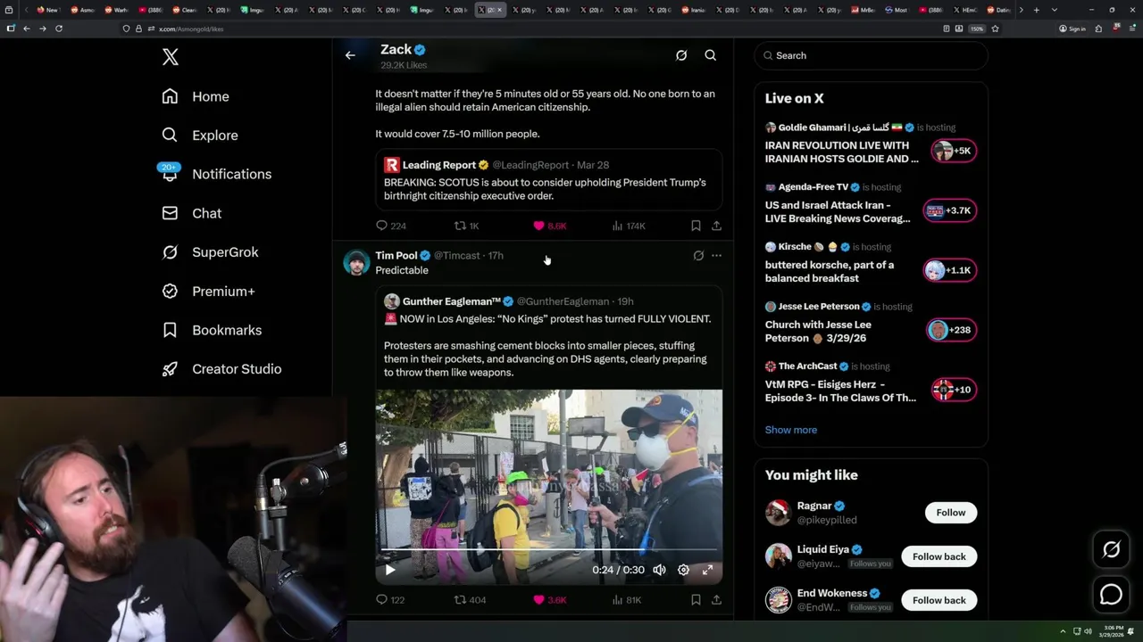Click Grok explain icon on Tim Pool post

click(698, 255)
